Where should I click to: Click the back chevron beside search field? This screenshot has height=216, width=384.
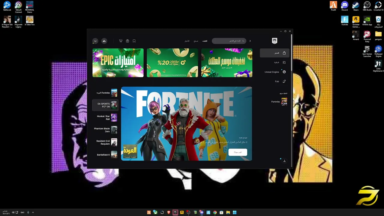pyautogui.click(x=250, y=41)
